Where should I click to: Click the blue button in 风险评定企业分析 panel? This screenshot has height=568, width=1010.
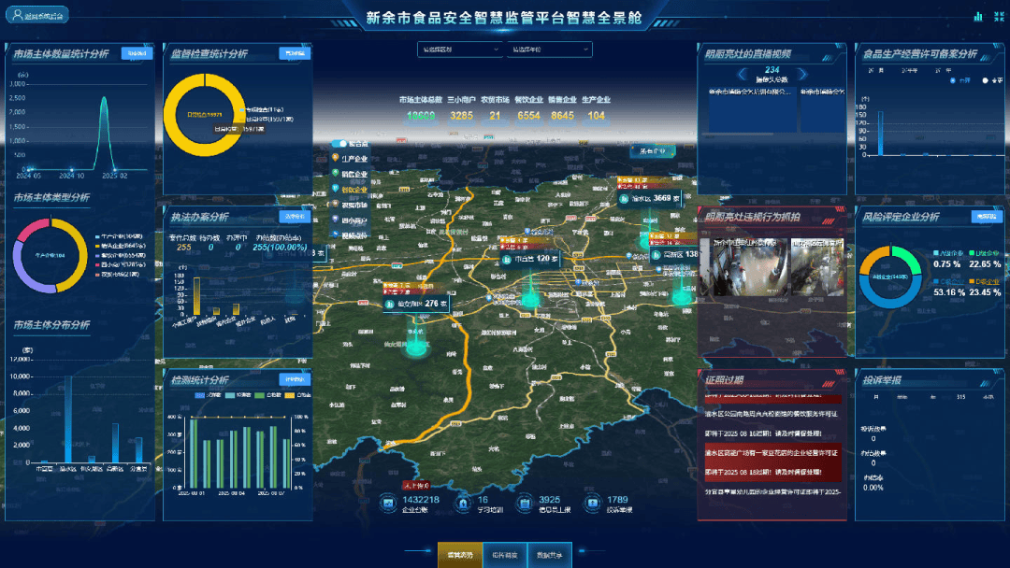click(x=986, y=217)
